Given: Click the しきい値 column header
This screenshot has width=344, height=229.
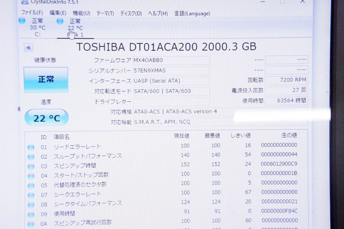Looking at the screenshot, I should (241, 135).
